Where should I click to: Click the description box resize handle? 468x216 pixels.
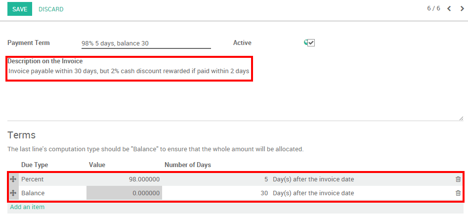click(461, 118)
